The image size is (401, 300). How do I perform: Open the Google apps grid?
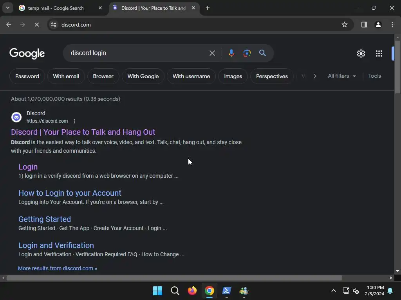click(379, 54)
